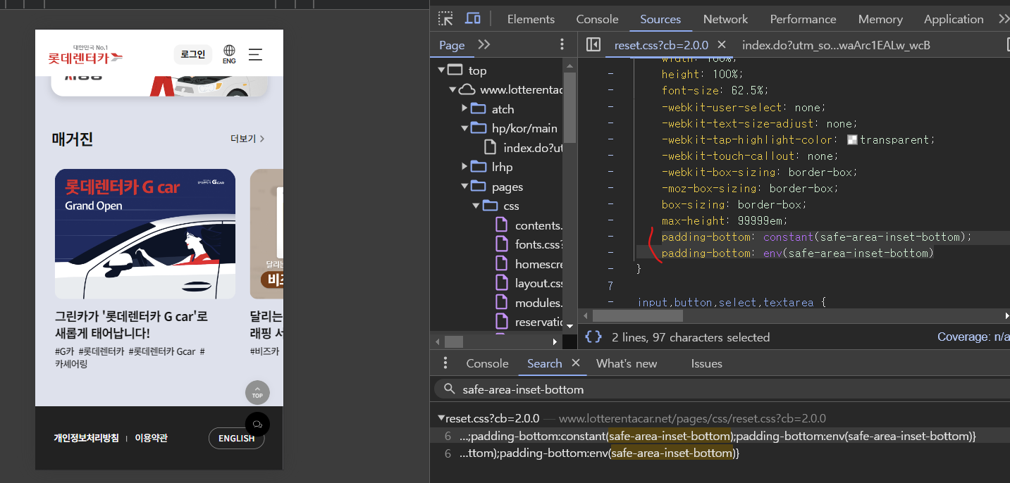The image size is (1010, 483).
Task: Open the What's new drawer tab
Action: [627, 363]
